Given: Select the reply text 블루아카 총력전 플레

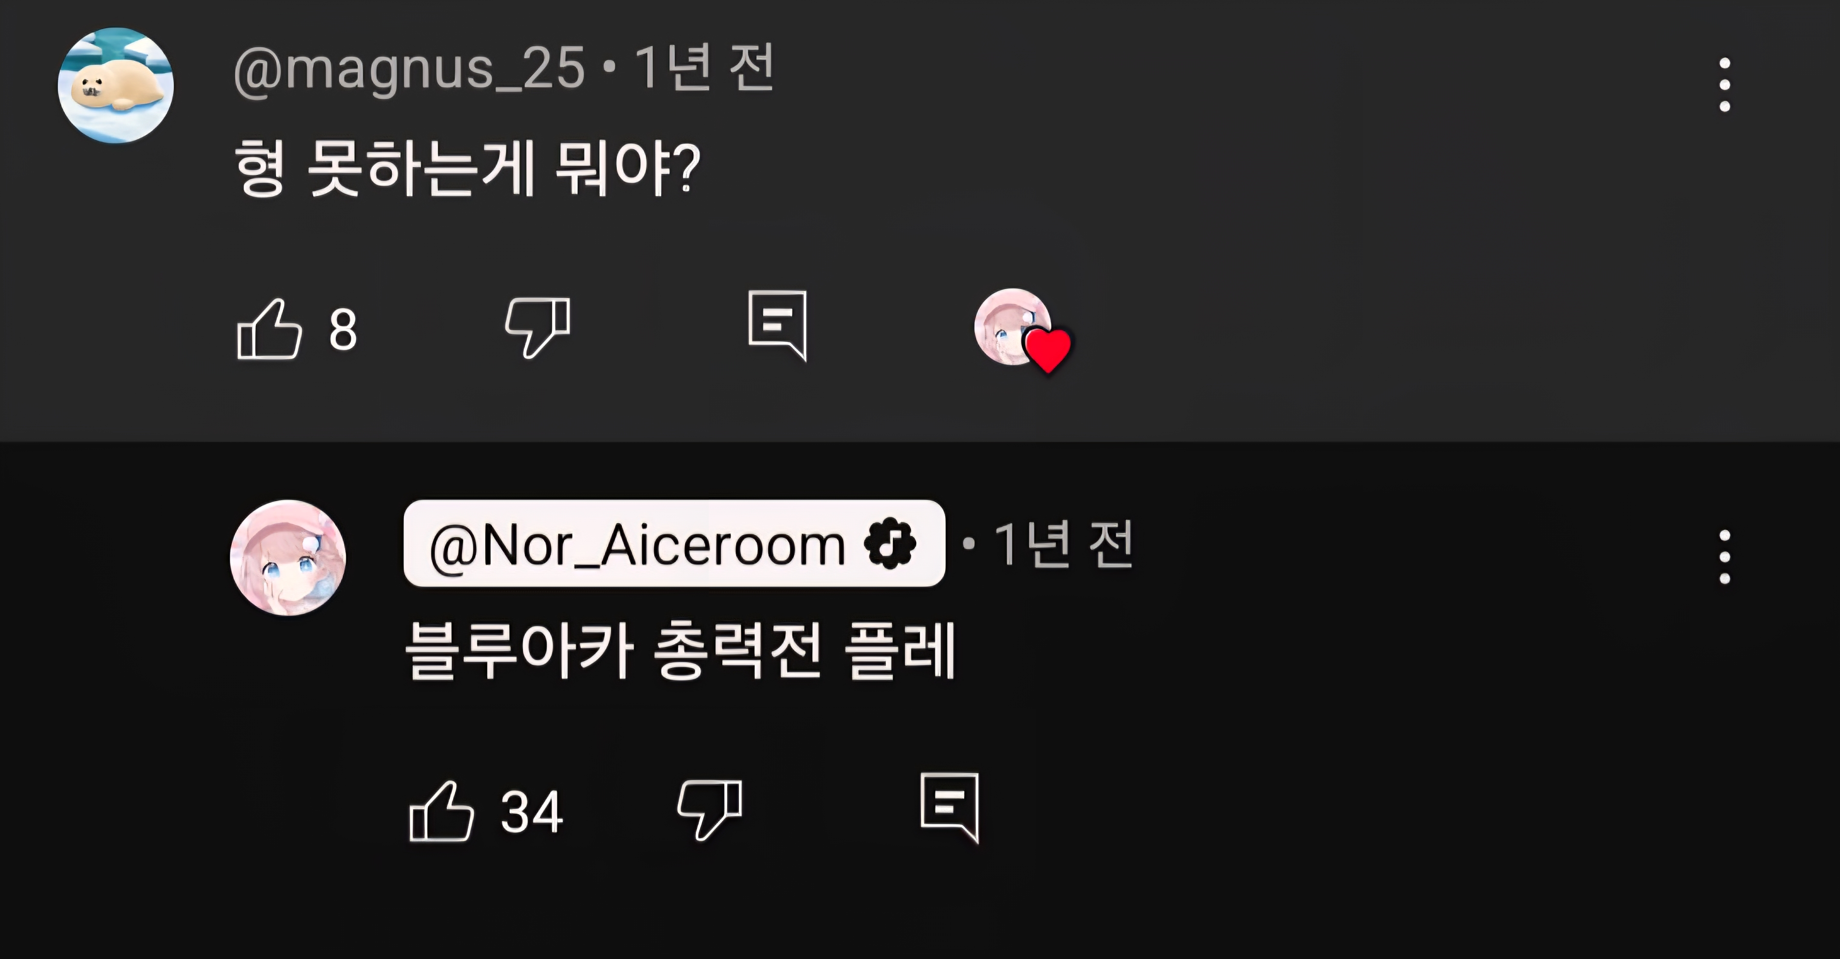Looking at the screenshot, I should tap(680, 651).
